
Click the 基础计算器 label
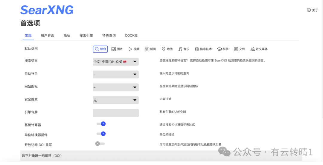[x=33, y=125]
